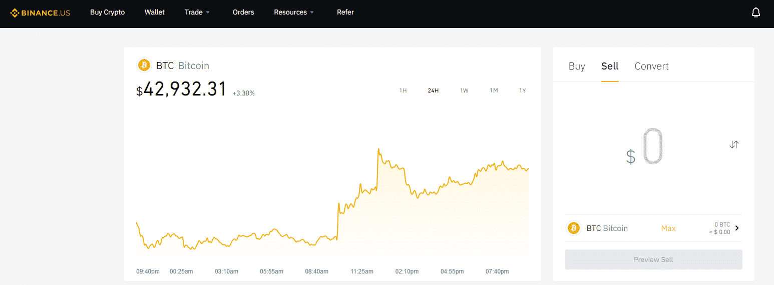Expand the Trade dropdown menu

tap(197, 12)
